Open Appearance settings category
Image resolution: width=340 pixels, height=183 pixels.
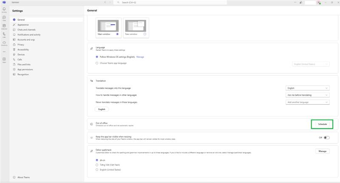coord(47,25)
